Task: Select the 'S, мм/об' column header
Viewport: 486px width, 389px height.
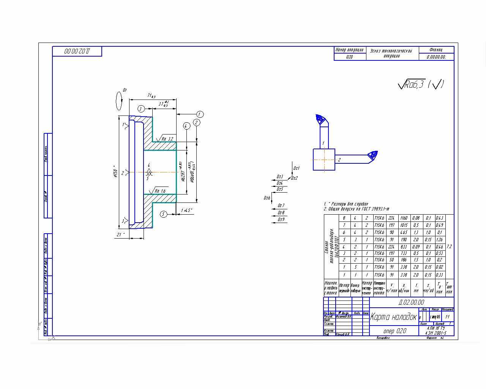Action: [x=428, y=288]
